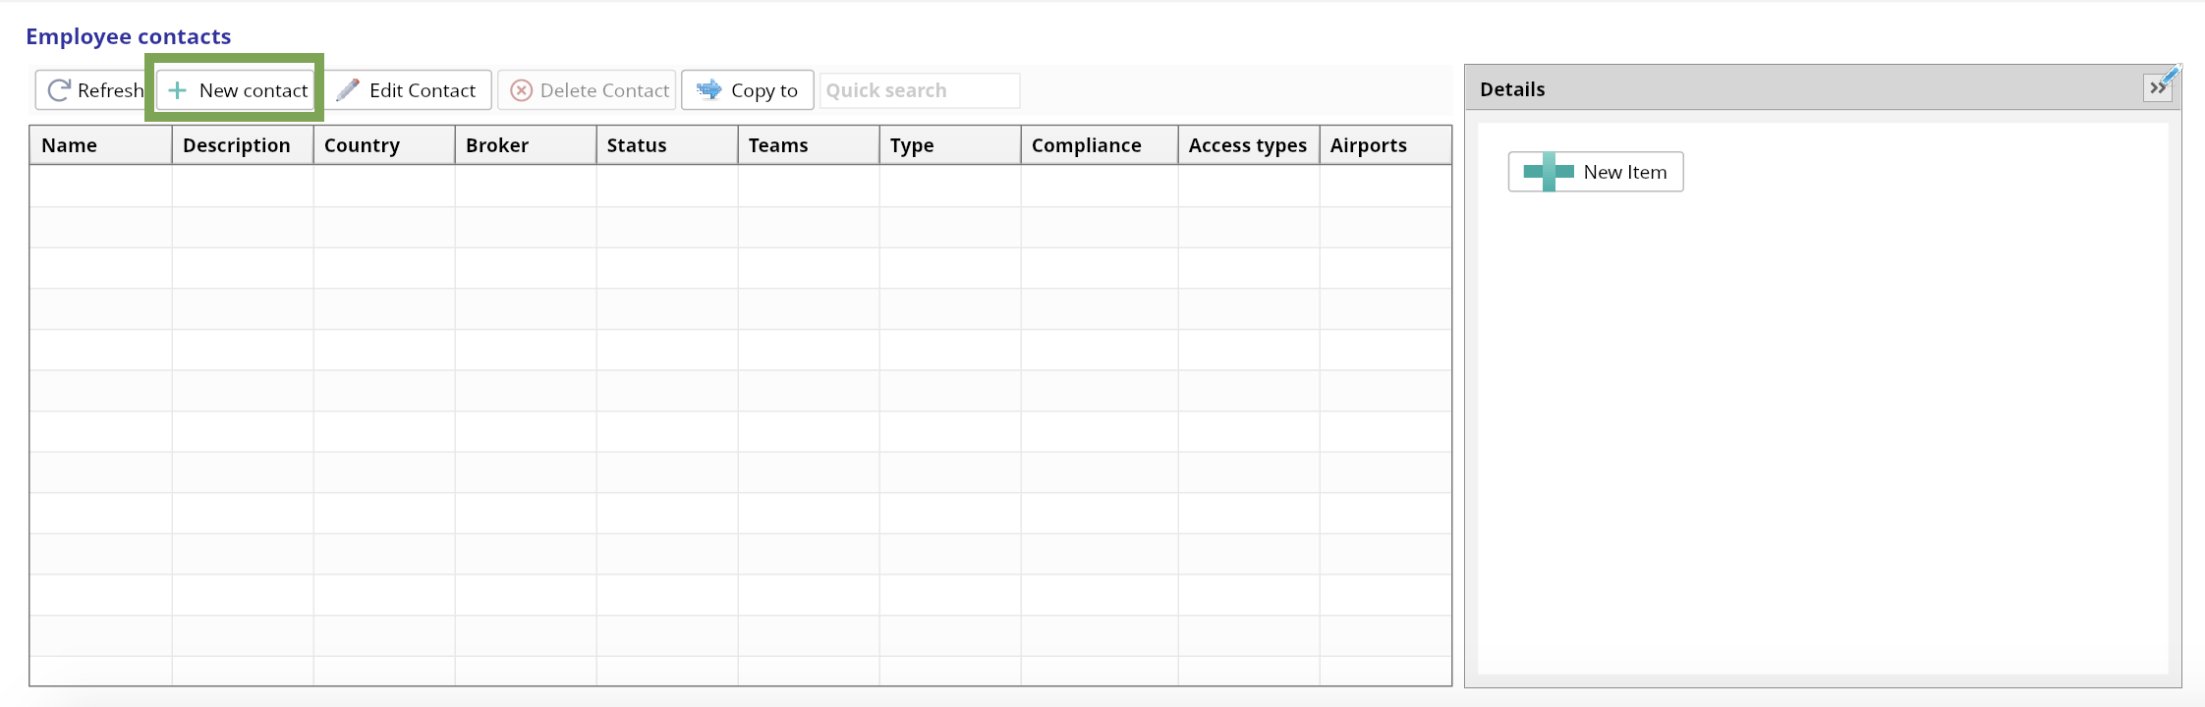The width and height of the screenshot is (2205, 707).
Task: Sort by the Name column header
Action: [70, 145]
